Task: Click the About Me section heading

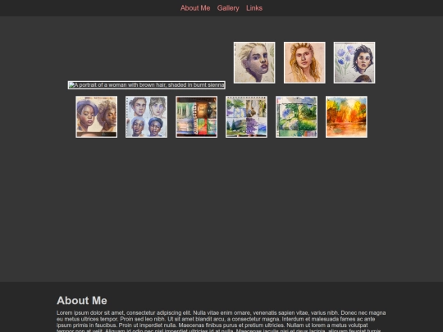Action: 82,300
